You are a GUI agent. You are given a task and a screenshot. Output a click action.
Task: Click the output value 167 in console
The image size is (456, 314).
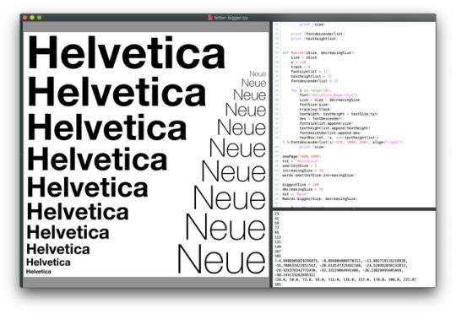pos(278,252)
